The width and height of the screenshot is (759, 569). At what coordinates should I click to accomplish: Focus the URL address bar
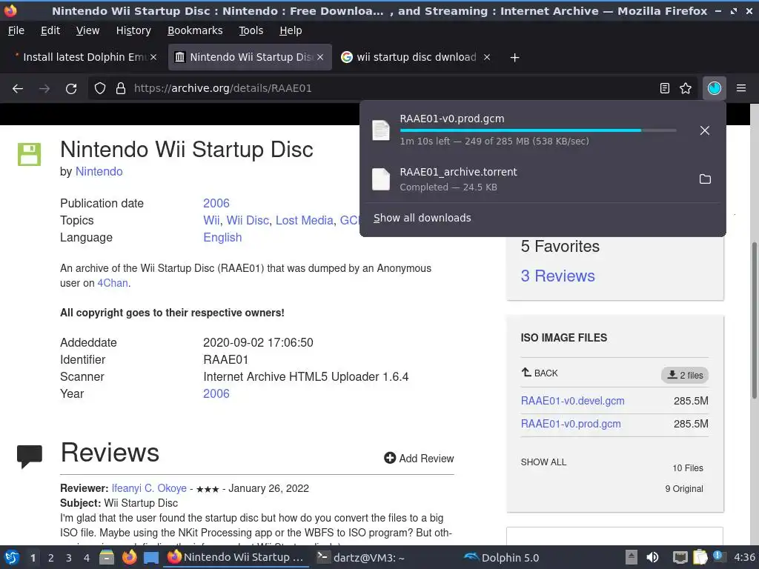(x=392, y=88)
